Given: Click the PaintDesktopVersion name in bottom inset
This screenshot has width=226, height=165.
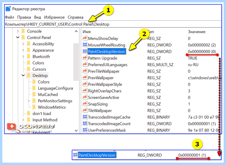Looking at the screenshot, I should point(97,155).
